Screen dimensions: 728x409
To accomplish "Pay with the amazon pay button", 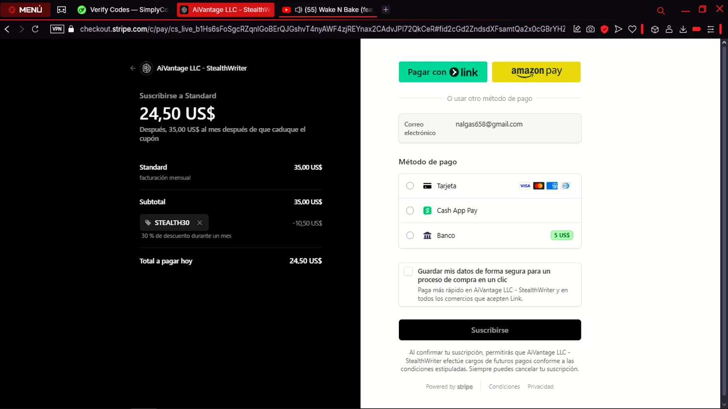I will [x=536, y=72].
